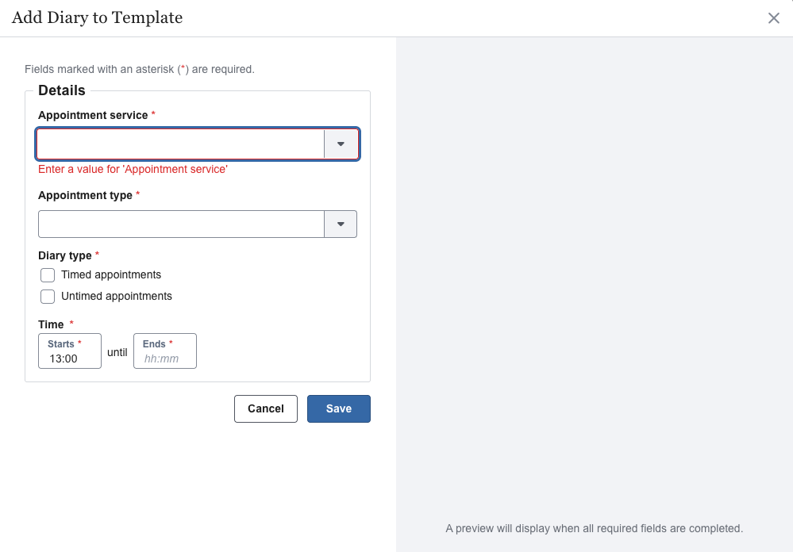Click the 'Appointment service' field label
Viewport: 793px width, 552px height.
[93, 116]
